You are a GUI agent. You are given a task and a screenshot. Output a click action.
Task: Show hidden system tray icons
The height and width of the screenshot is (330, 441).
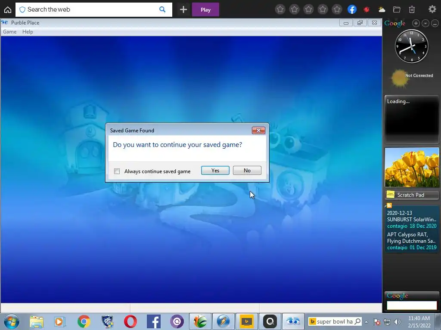(366, 322)
